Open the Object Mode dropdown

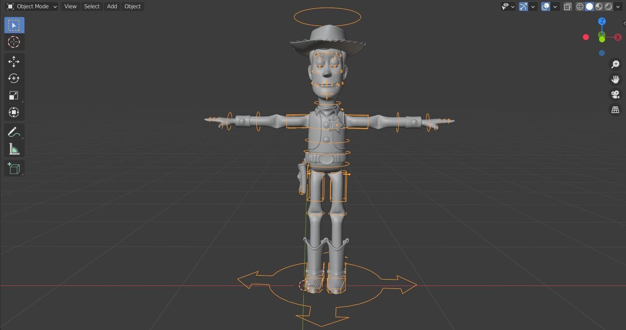click(32, 6)
